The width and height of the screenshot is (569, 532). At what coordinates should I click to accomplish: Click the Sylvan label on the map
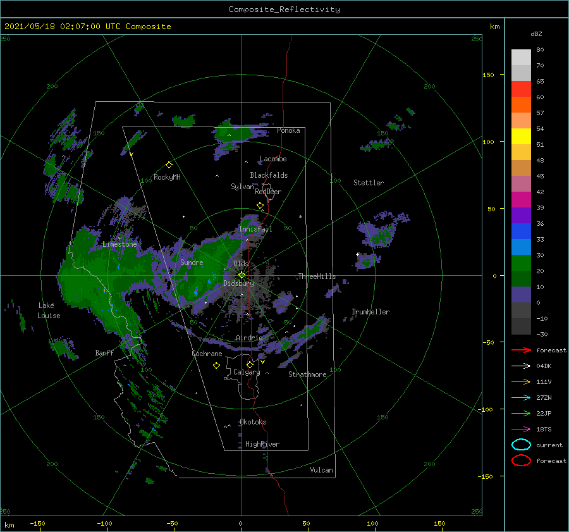click(x=242, y=187)
